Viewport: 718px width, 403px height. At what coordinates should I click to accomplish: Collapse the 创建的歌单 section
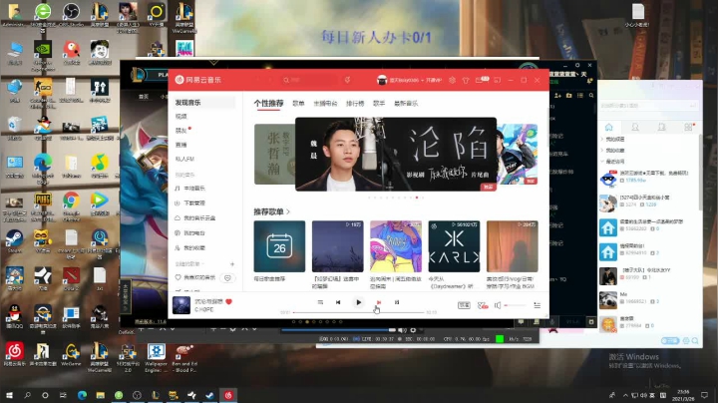click(x=190, y=263)
